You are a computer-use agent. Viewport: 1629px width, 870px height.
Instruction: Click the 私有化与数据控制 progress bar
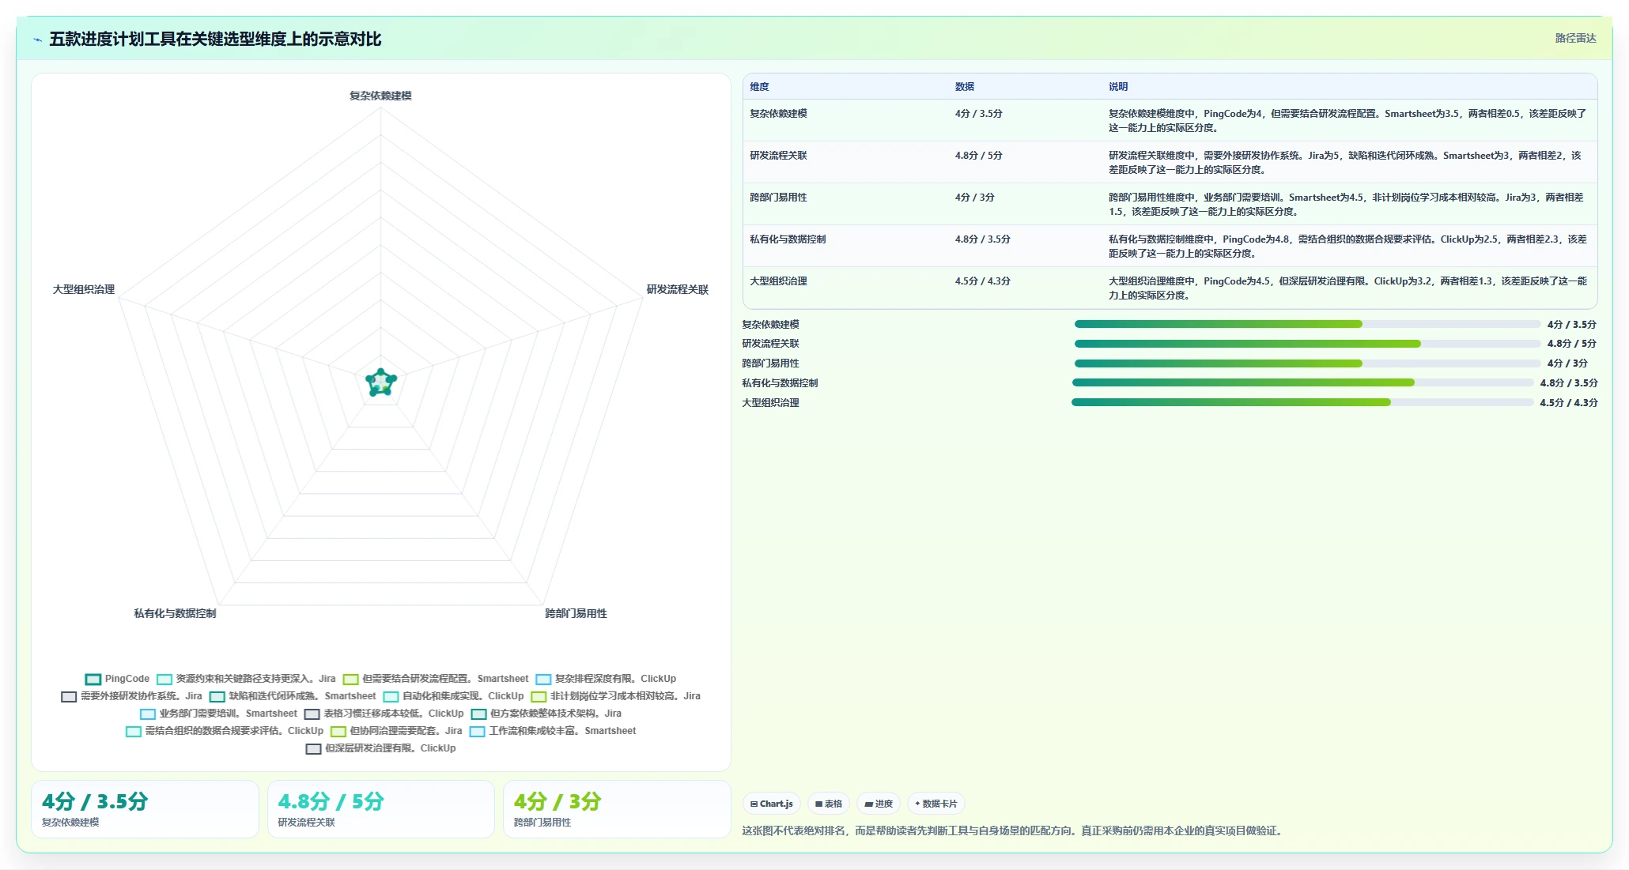[x=1302, y=382]
